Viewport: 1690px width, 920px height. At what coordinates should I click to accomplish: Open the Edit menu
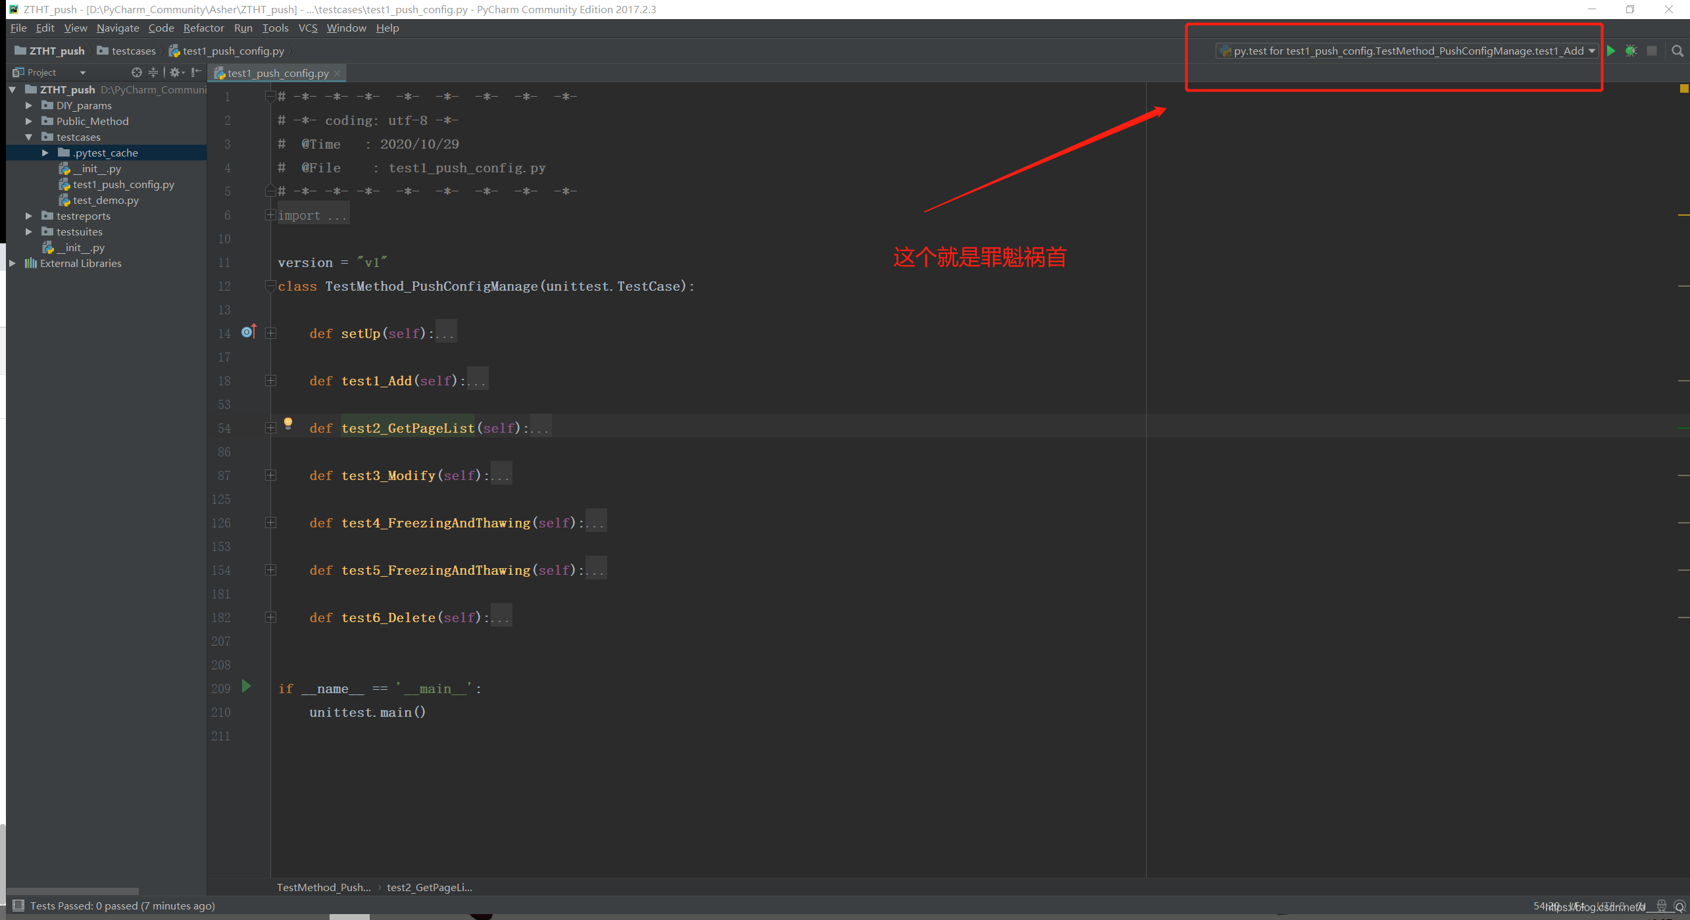(x=45, y=28)
